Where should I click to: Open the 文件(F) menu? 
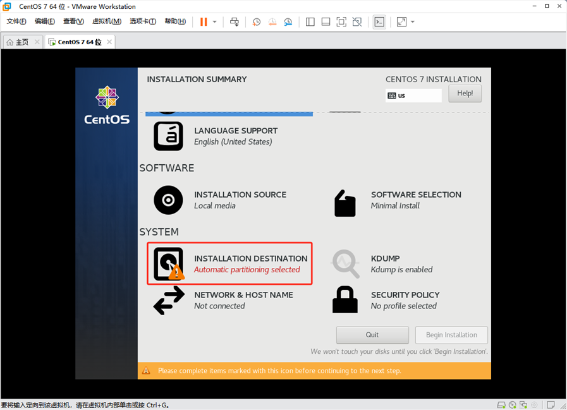pyautogui.click(x=16, y=21)
